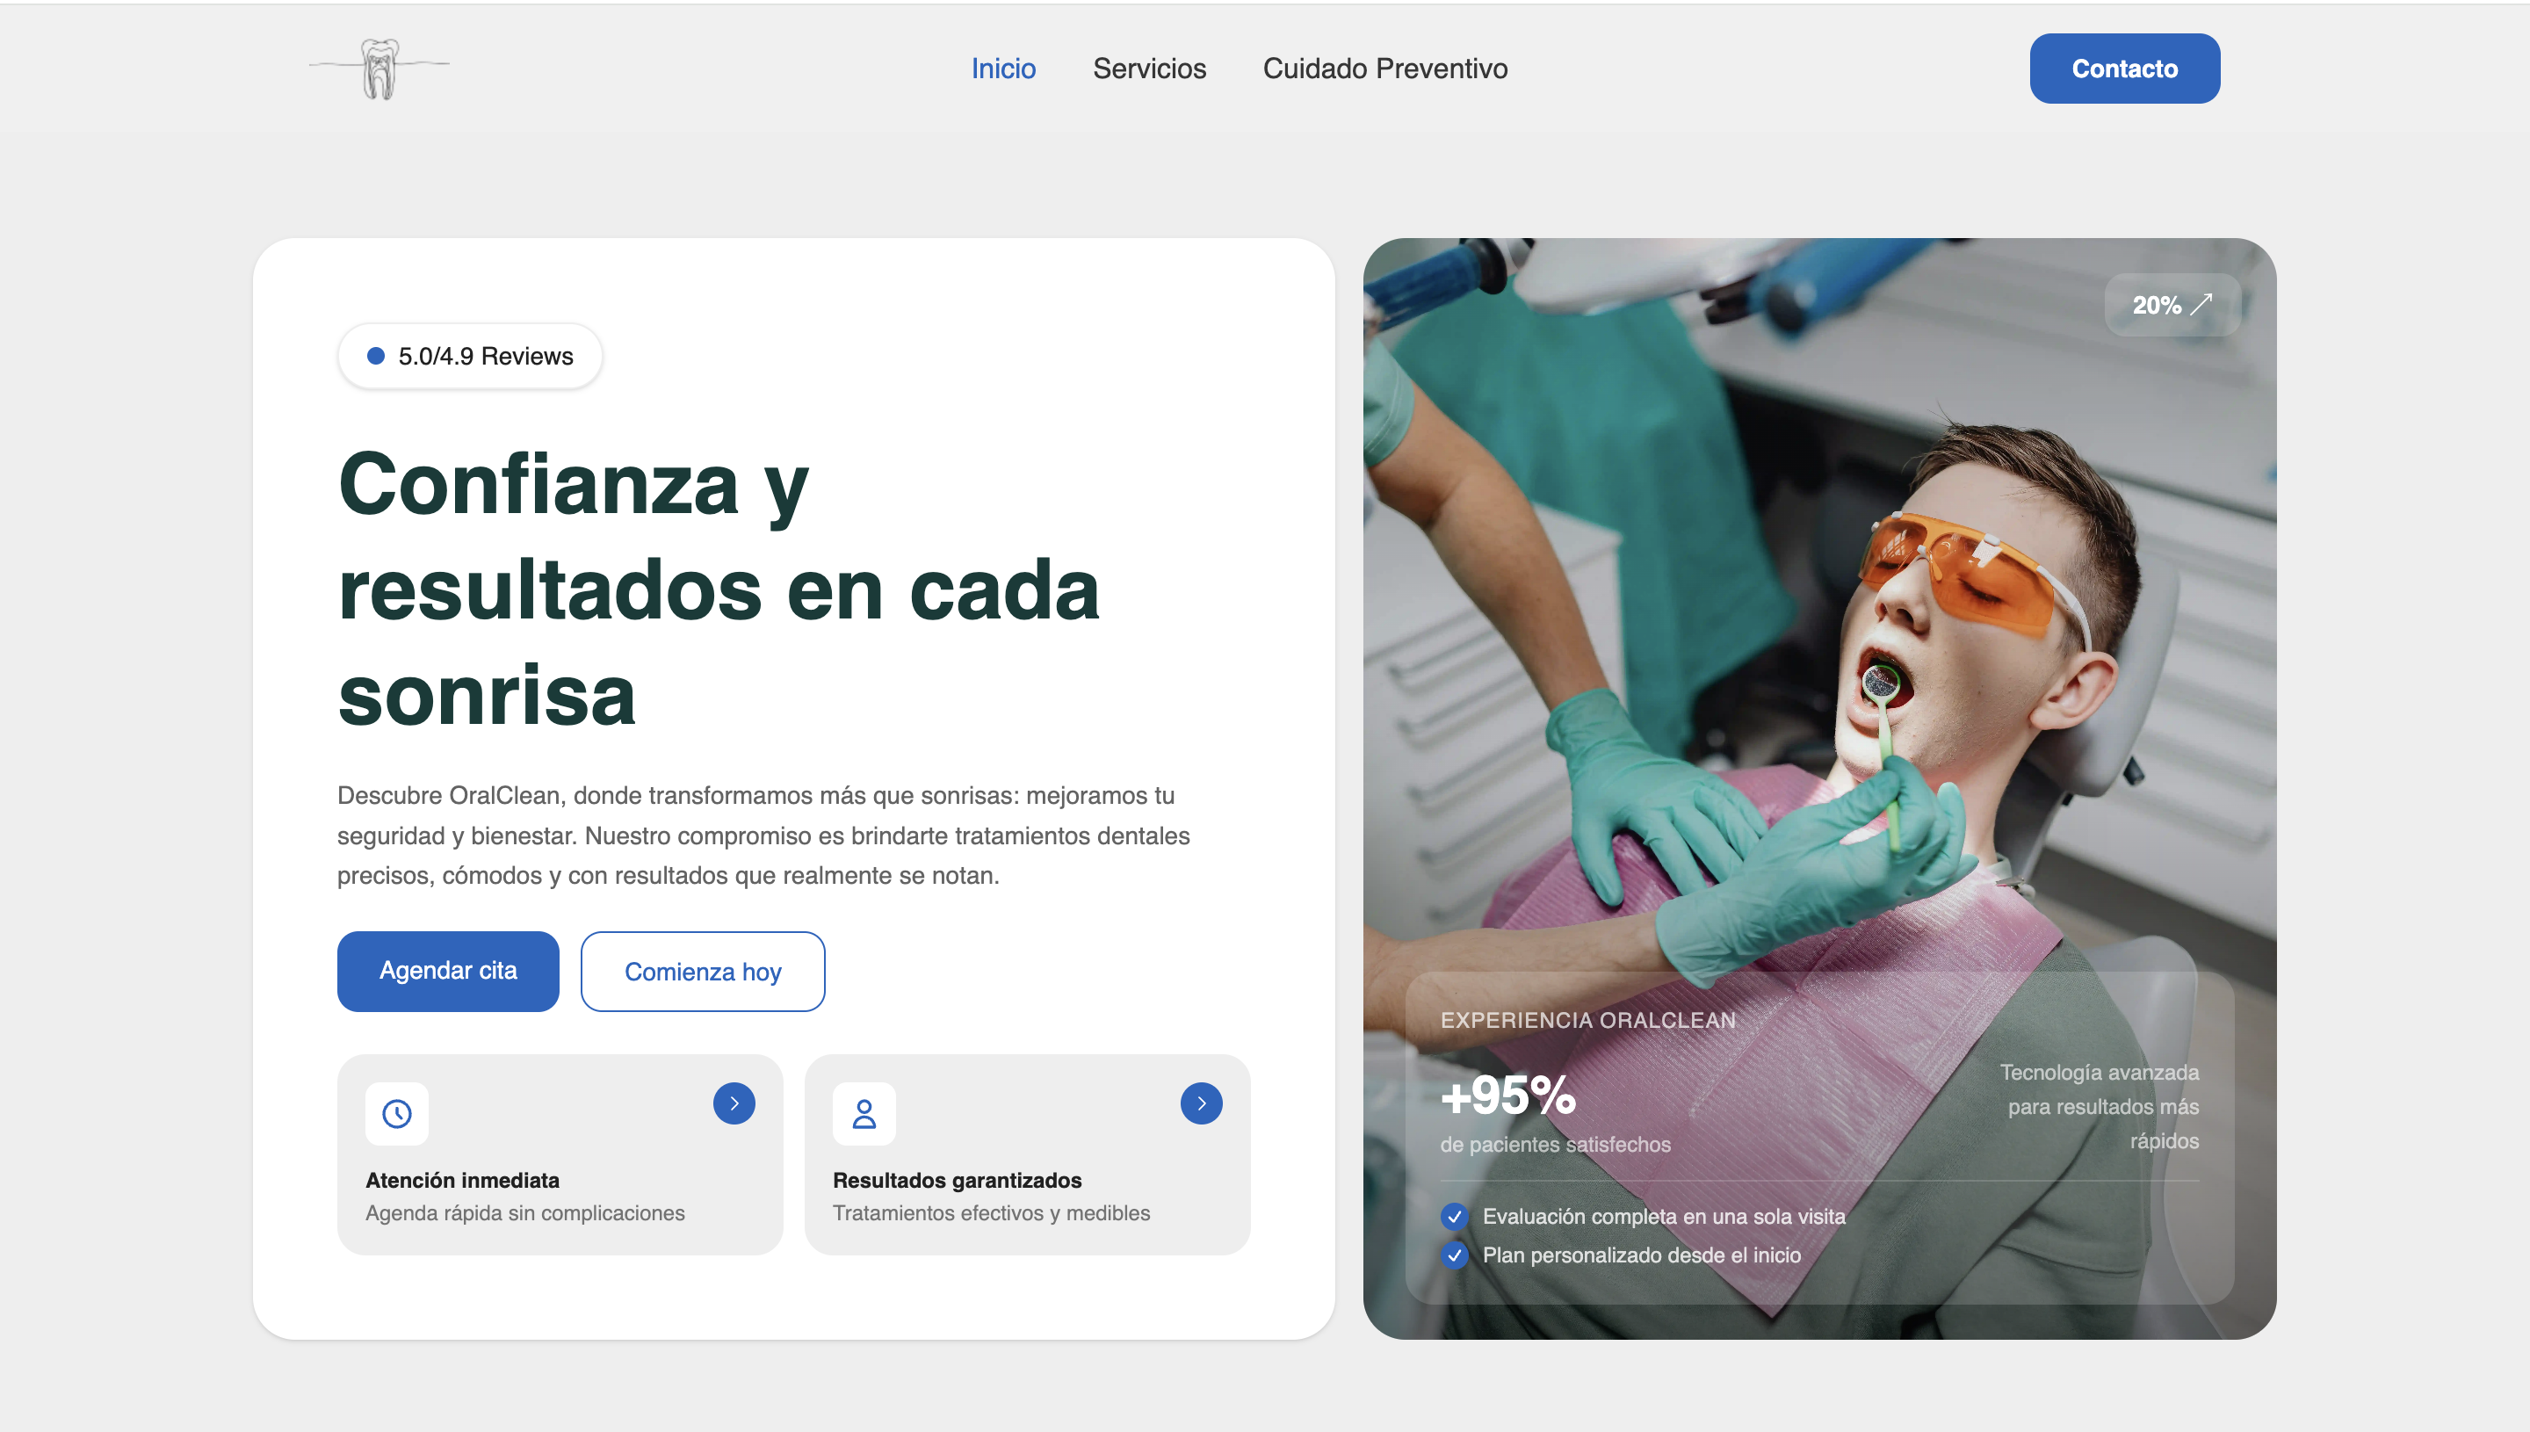
Task: Click checkmark beside Plan personalizado desde el inicio
Action: [1454, 1255]
